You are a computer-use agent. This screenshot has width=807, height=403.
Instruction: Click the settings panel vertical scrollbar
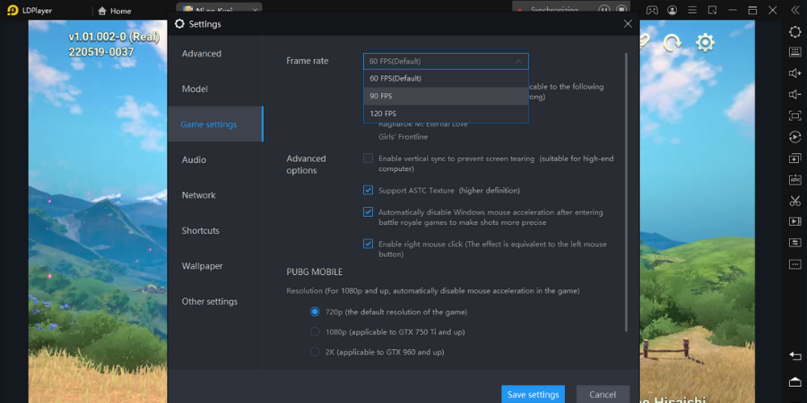point(626,193)
